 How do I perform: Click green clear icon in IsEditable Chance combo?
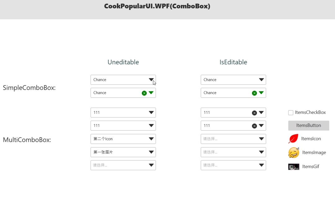click(254, 93)
